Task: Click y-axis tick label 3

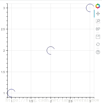Action: 4,8
